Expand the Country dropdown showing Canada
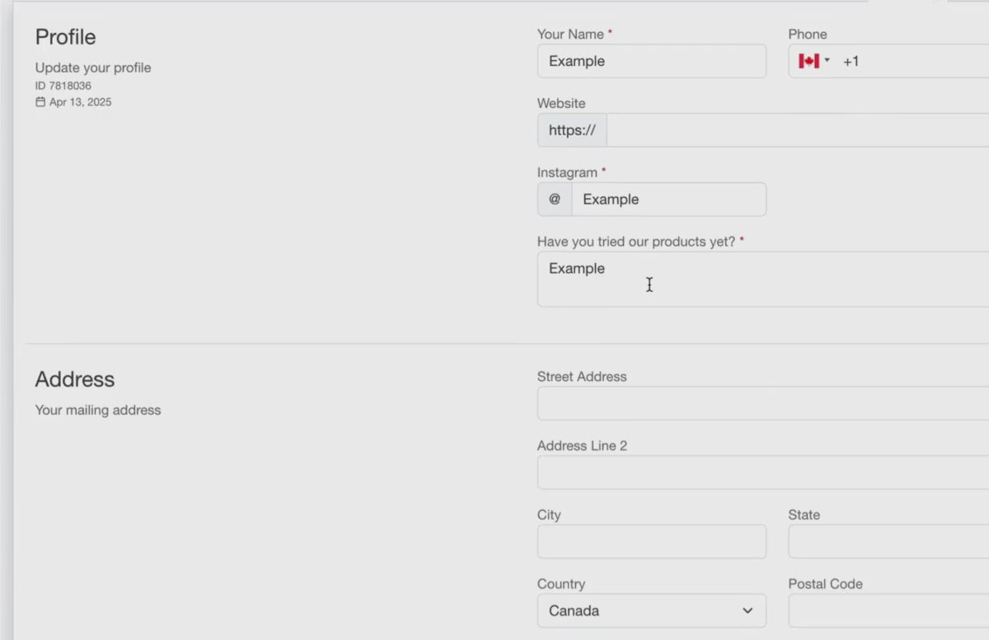989x640 pixels. [x=652, y=611]
